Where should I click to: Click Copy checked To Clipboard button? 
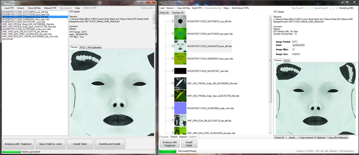(x=313, y=137)
